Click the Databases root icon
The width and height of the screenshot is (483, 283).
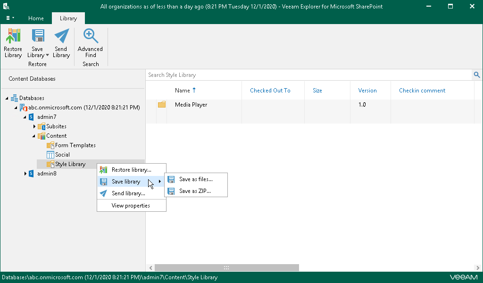click(x=14, y=98)
